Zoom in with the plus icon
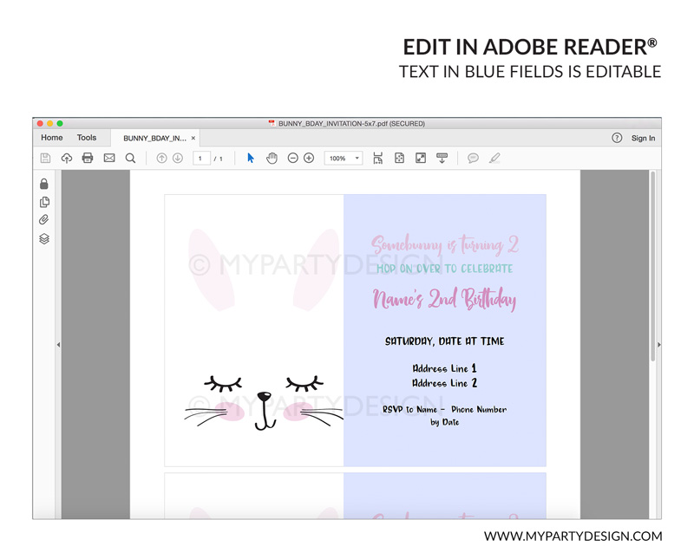This screenshot has width=694, height=552. [x=309, y=159]
